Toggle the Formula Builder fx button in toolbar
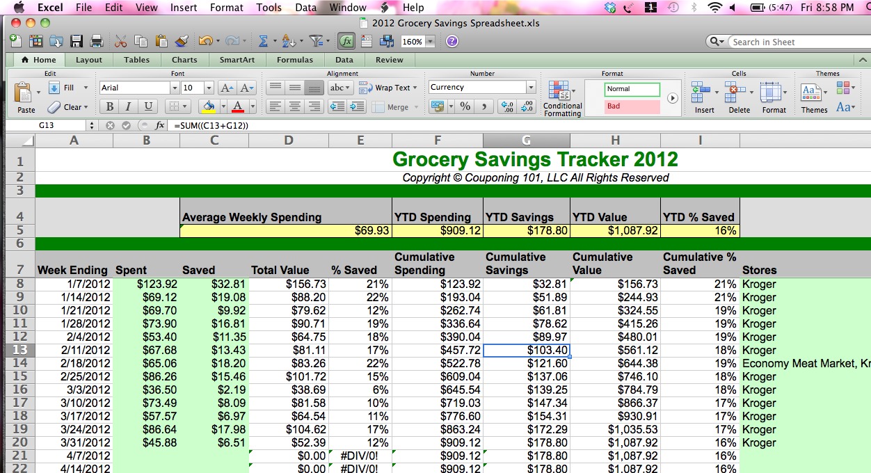This screenshot has height=473, width=871. tap(346, 41)
